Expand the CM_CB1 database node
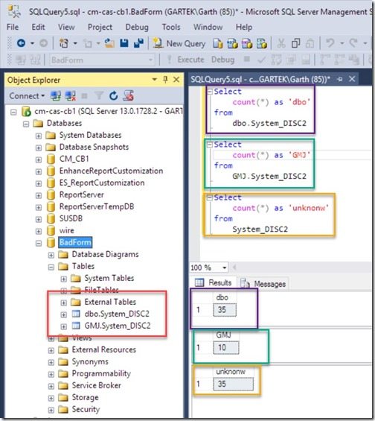Image resolution: width=375 pixels, height=421 pixels. [x=39, y=159]
